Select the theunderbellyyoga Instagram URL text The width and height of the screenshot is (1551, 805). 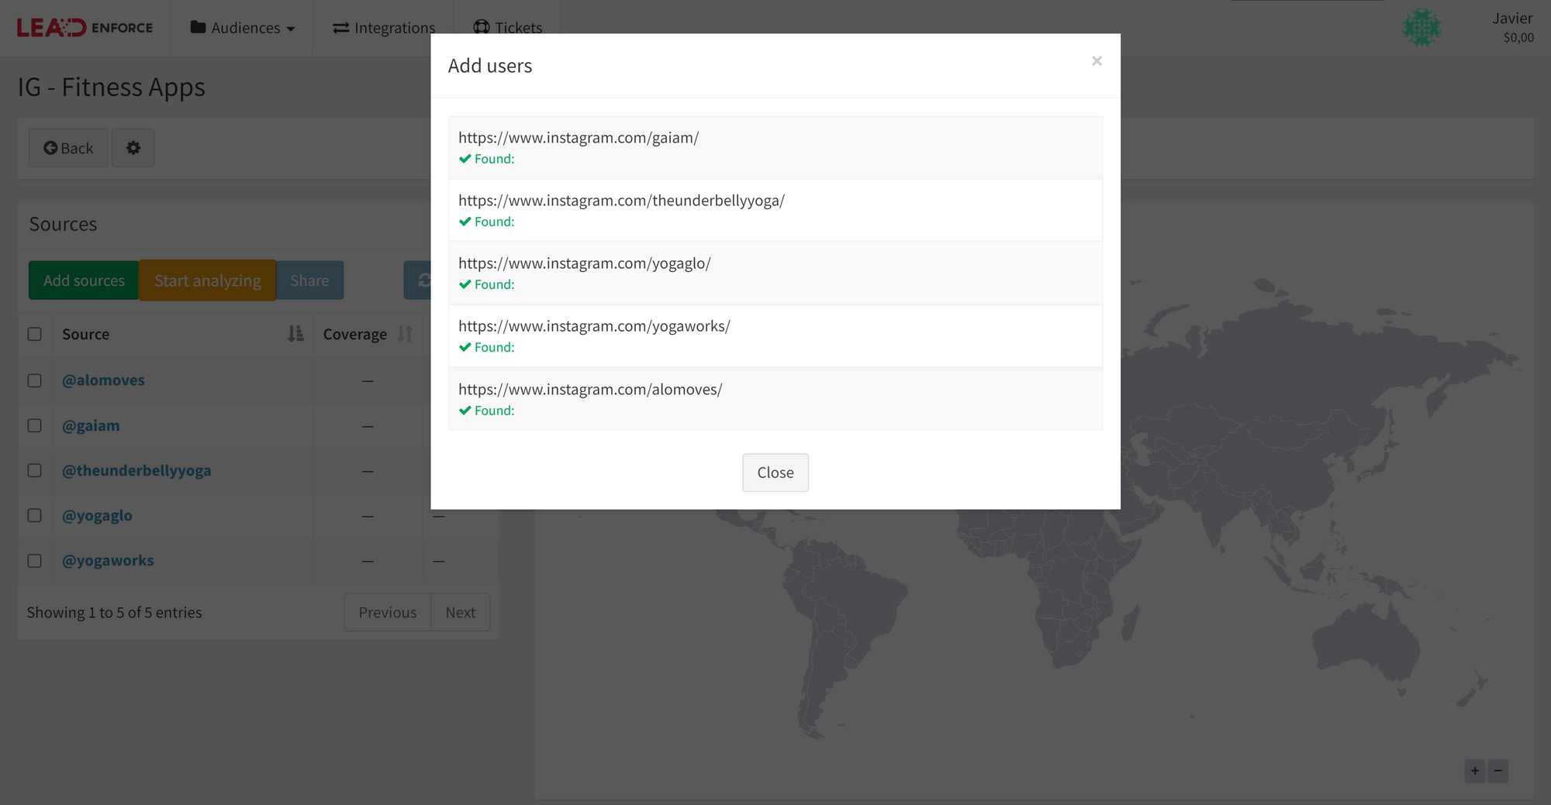point(621,201)
